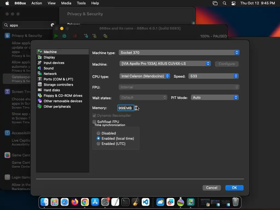Viewport: 280px width, 210px height.
Task: Click the Memory value field
Action: coord(126,108)
